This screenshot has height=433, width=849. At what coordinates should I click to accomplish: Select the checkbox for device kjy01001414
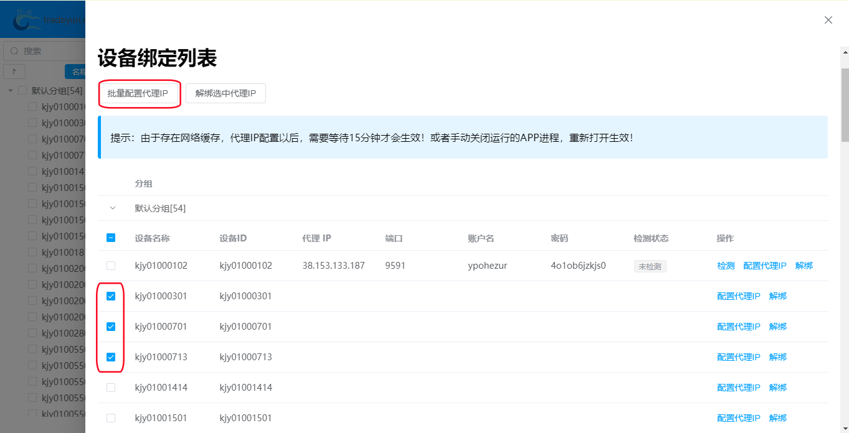coord(111,388)
